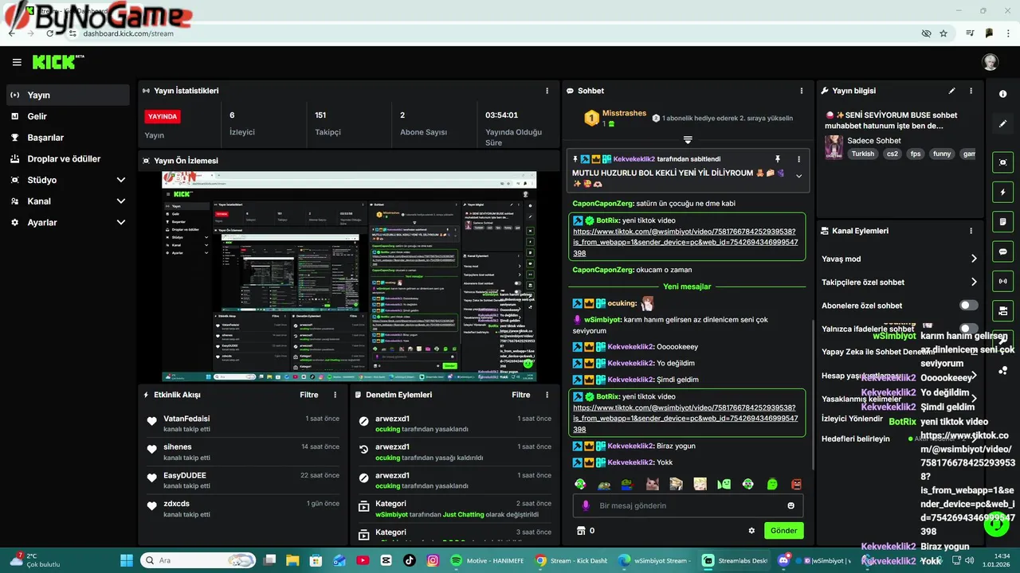This screenshot has height=573, width=1020.
Task: Toggle Yalnızca ifadelerle sohbet switch
Action: (x=968, y=329)
